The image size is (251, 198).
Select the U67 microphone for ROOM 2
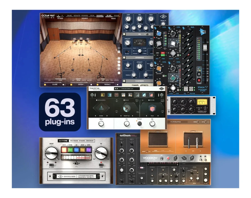pyautogui.click(x=103, y=80)
